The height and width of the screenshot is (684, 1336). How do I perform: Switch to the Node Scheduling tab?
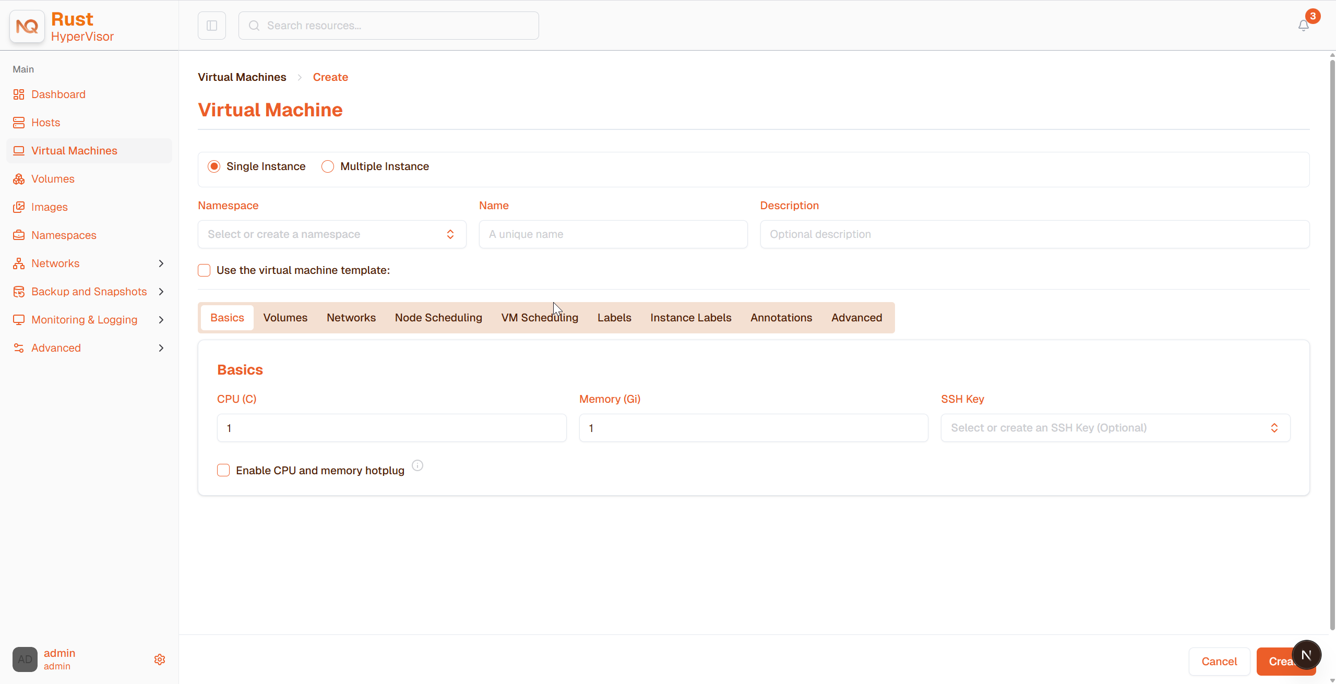coord(438,318)
